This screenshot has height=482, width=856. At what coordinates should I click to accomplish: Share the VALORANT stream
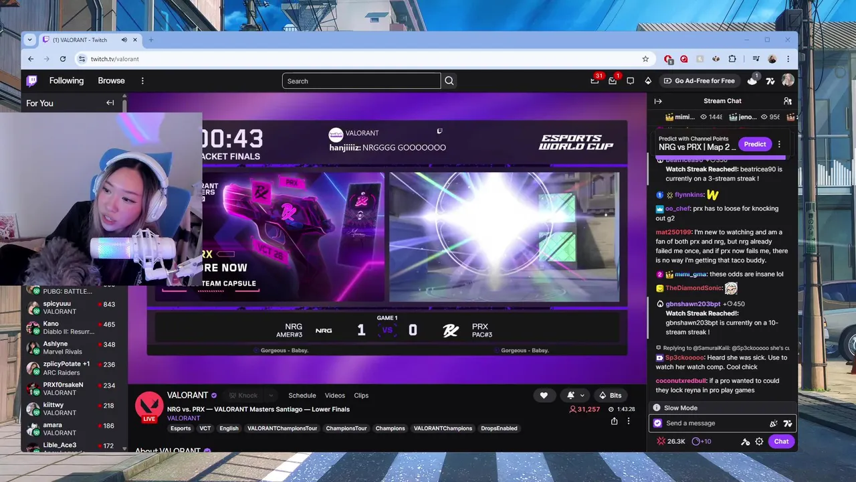(614, 421)
